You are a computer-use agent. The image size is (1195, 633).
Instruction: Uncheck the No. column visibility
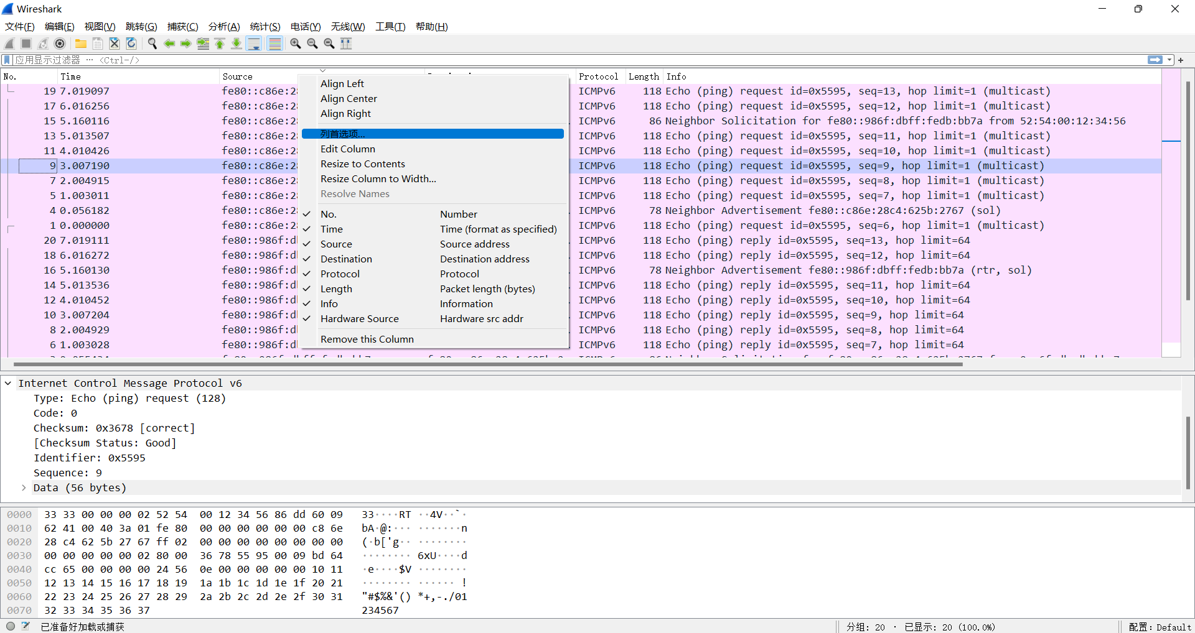coord(433,214)
